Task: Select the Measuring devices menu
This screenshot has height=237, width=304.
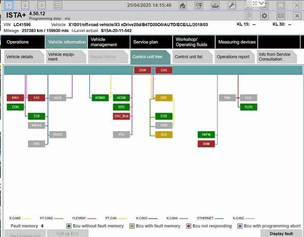Action: pyautogui.click(x=236, y=42)
